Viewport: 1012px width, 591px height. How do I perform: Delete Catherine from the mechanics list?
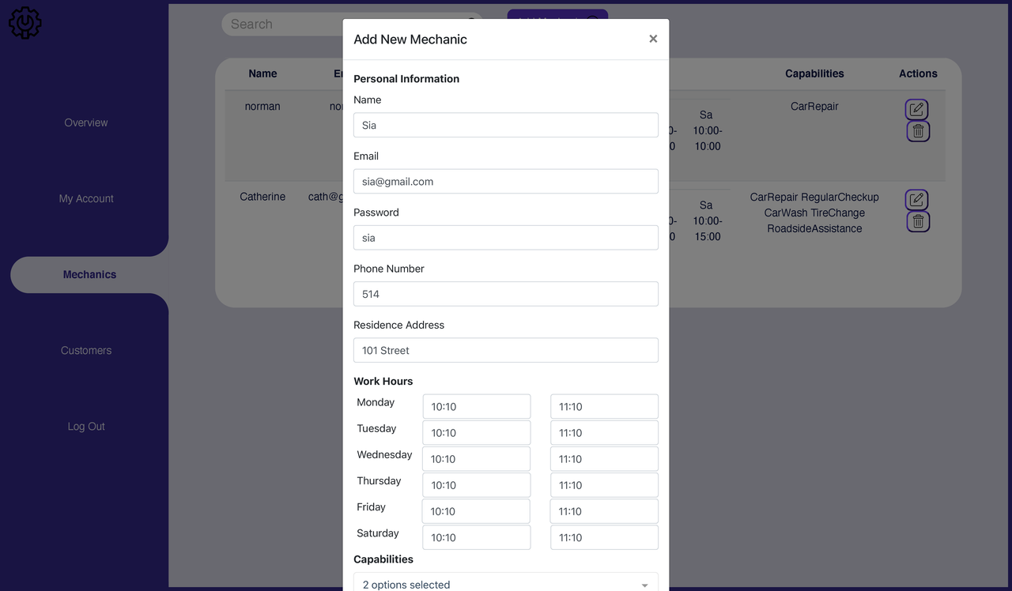coord(917,221)
